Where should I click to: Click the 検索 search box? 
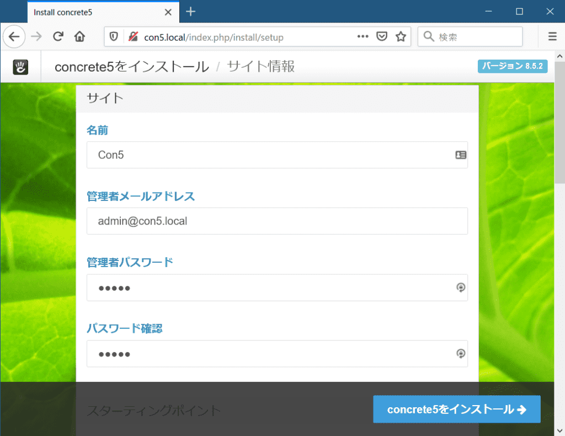(470, 37)
